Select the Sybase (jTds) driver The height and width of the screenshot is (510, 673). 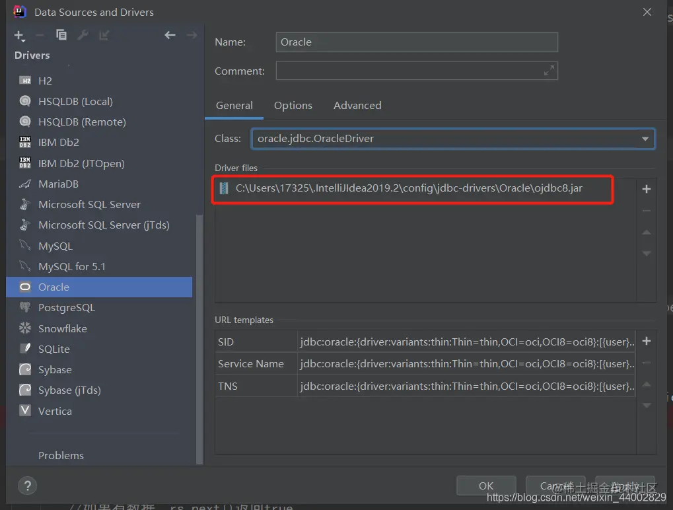(x=99, y=390)
